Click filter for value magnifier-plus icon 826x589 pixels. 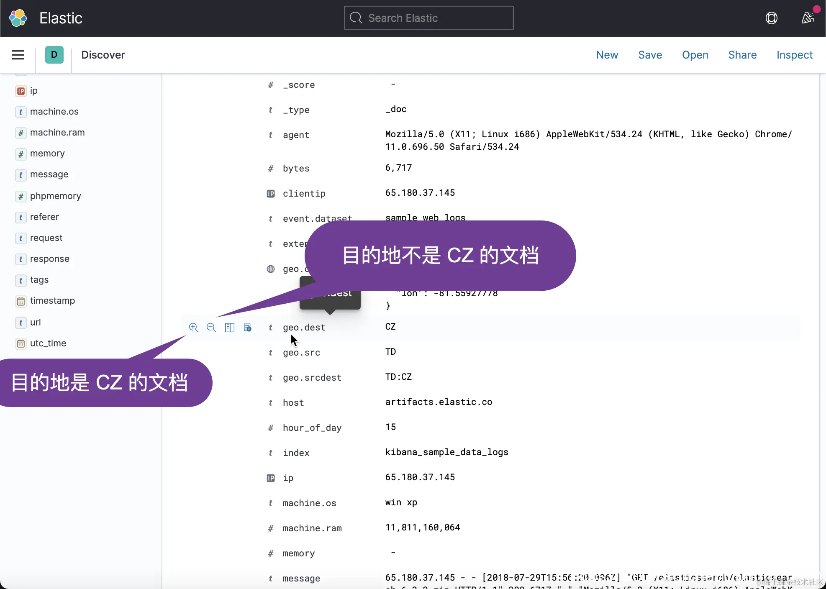193,327
